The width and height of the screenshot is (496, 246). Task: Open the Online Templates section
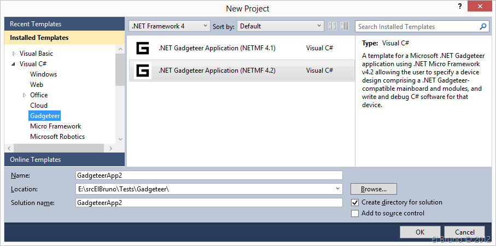point(36,160)
